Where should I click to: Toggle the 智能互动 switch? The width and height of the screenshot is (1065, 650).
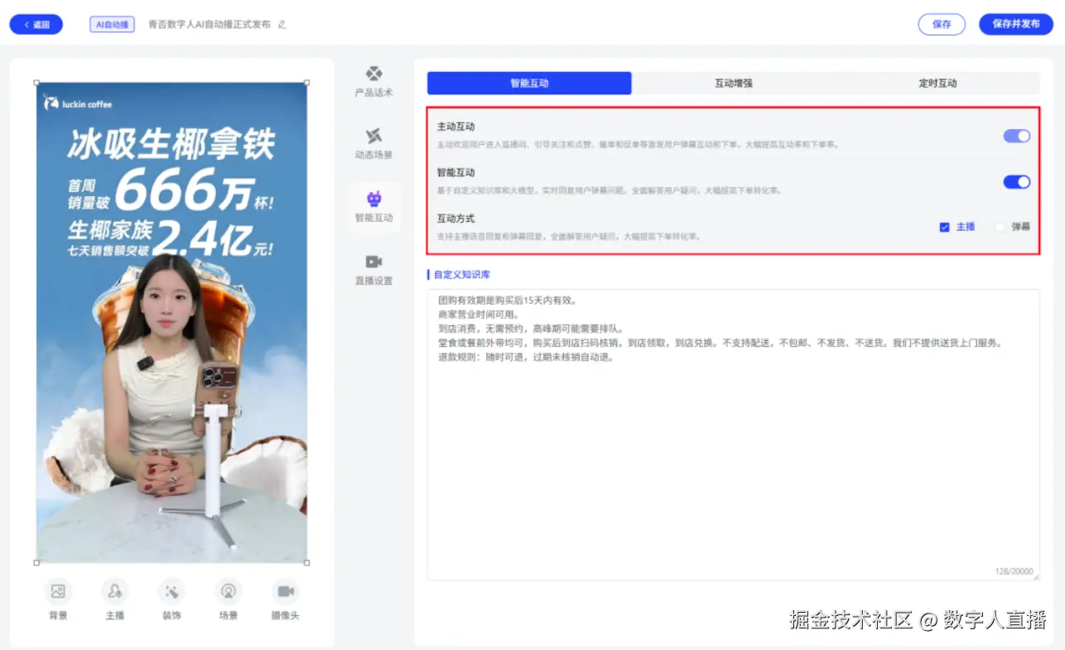click(1017, 181)
